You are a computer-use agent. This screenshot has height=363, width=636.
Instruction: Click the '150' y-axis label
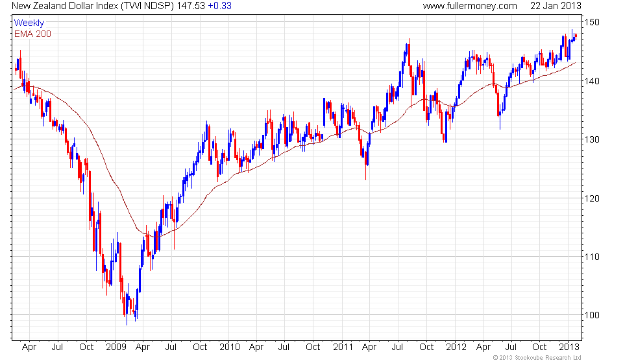(592, 22)
